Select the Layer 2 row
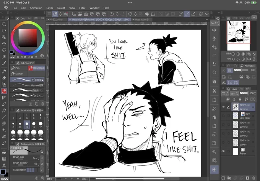The height and width of the screenshot is (181, 260). click(243, 134)
